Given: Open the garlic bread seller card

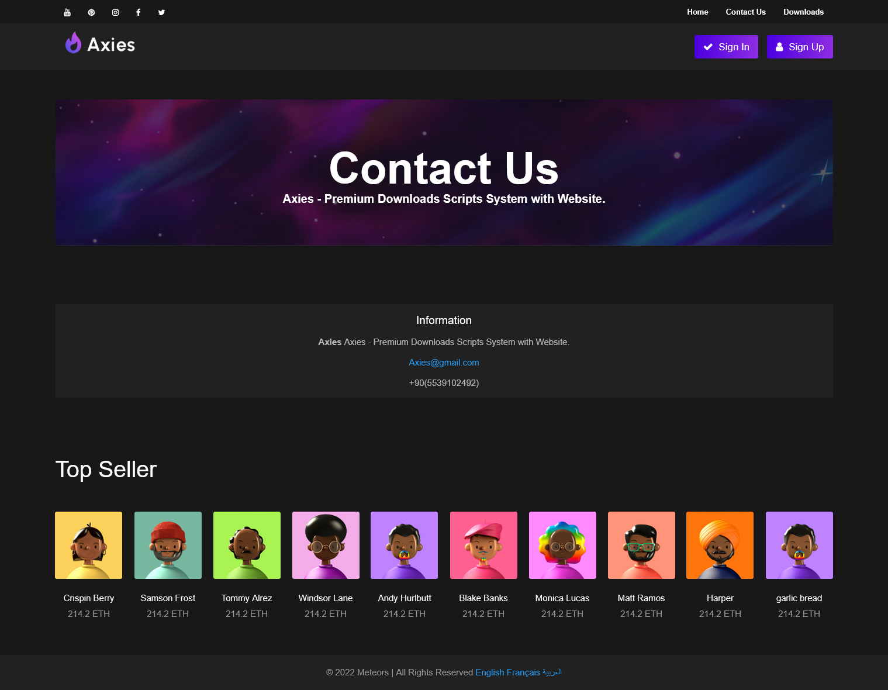Looking at the screenshot, I should tap(799, 545).
